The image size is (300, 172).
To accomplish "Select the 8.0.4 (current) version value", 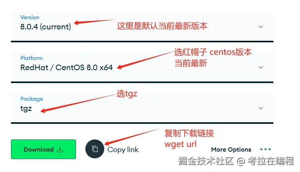I will coord(45,27).
